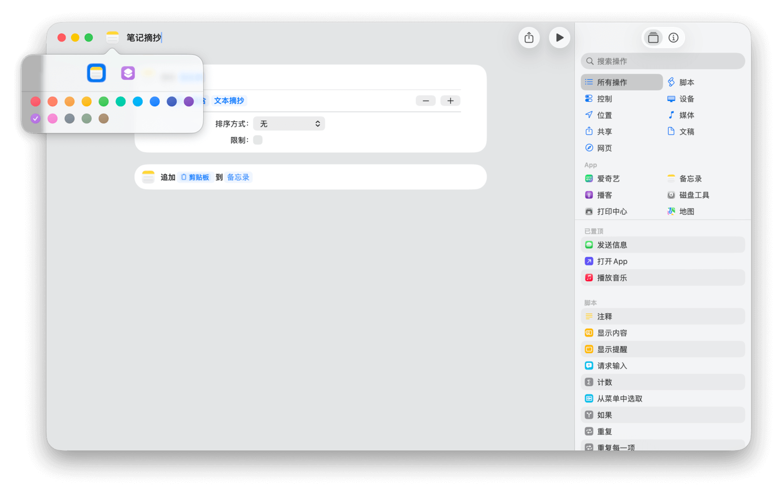The image size is (784, 494).
Task: Select the checked violet color swatch
Action: (36, 118)
